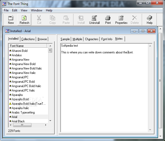
Task: Print using the printer icon
Action: 108,20
